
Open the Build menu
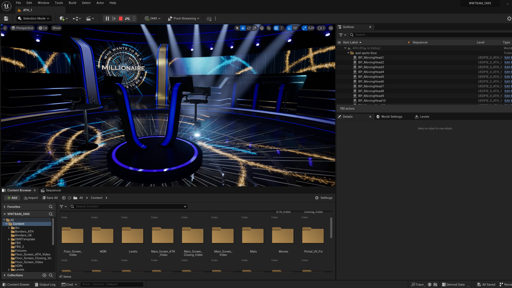pos(72,3)
